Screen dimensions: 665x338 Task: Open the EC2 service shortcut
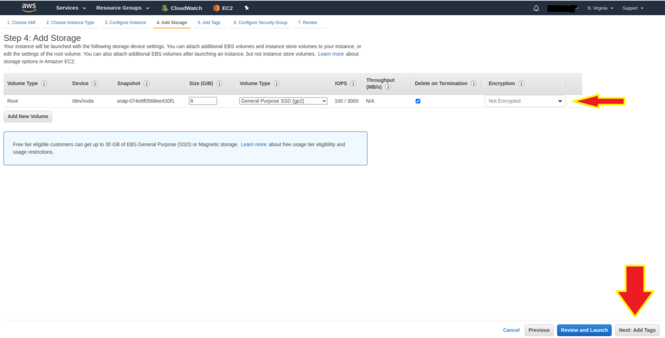pyautogui.click(x=223, y=8)
